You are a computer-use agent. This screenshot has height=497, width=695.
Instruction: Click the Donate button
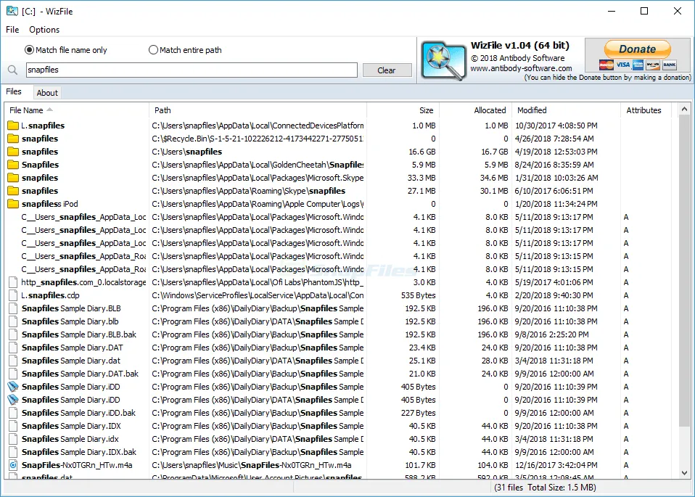[x=638, y=49]
